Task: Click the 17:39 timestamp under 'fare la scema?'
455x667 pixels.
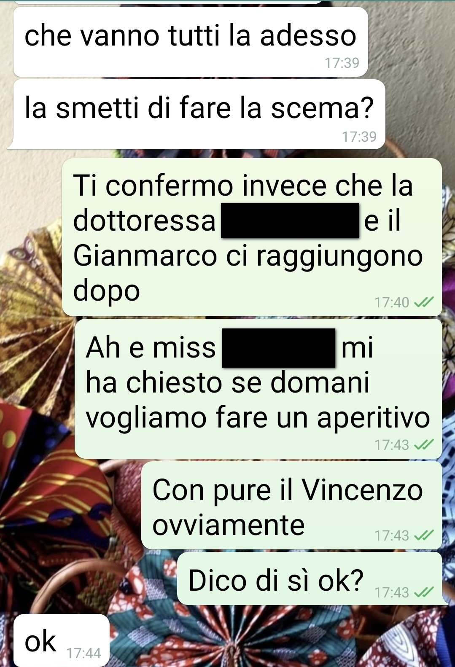Action: point(359,136)
